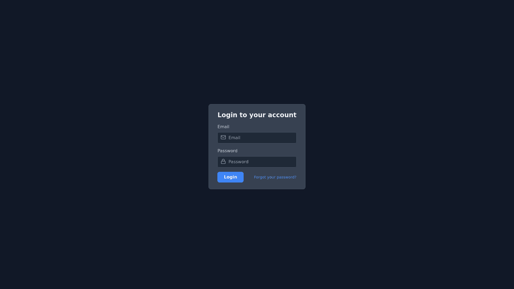This screenshot has width=514, height=289.
Task: Open the 'Forgot your password?' link
Action: point(275,177)
